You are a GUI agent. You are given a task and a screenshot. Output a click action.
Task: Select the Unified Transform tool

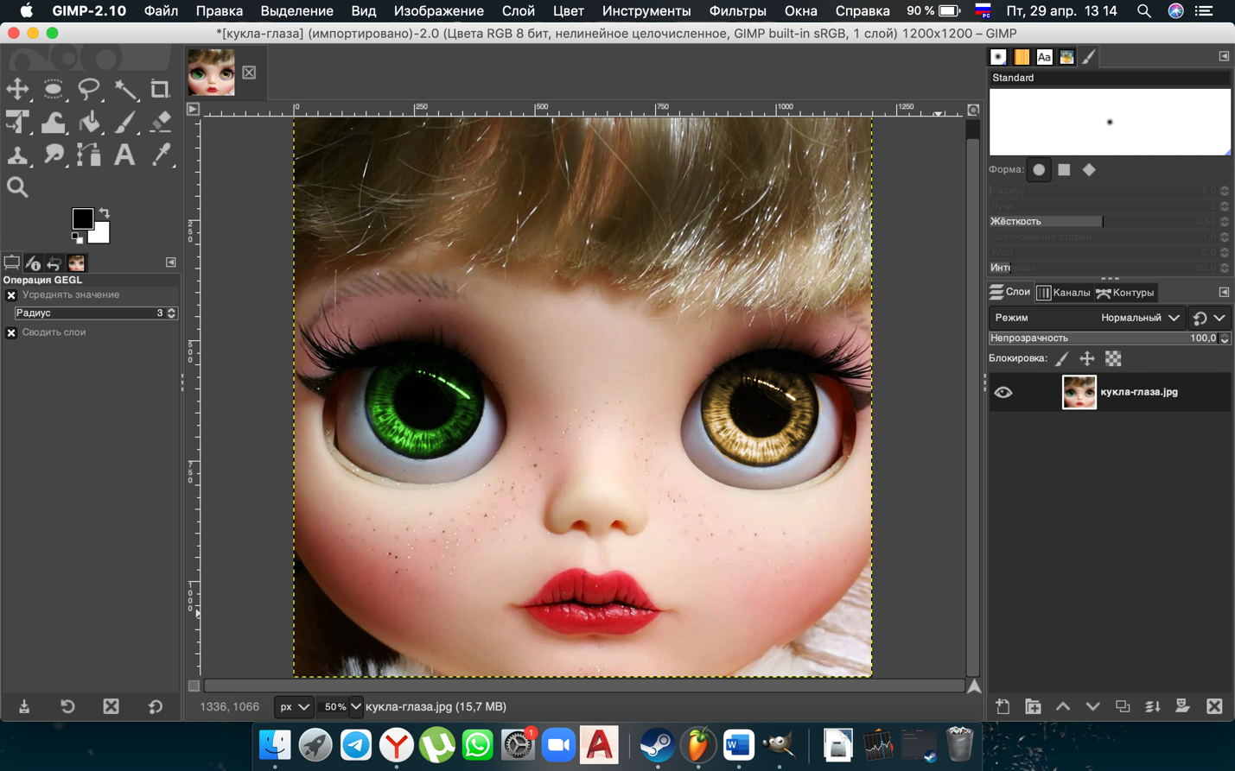point(17,123)
